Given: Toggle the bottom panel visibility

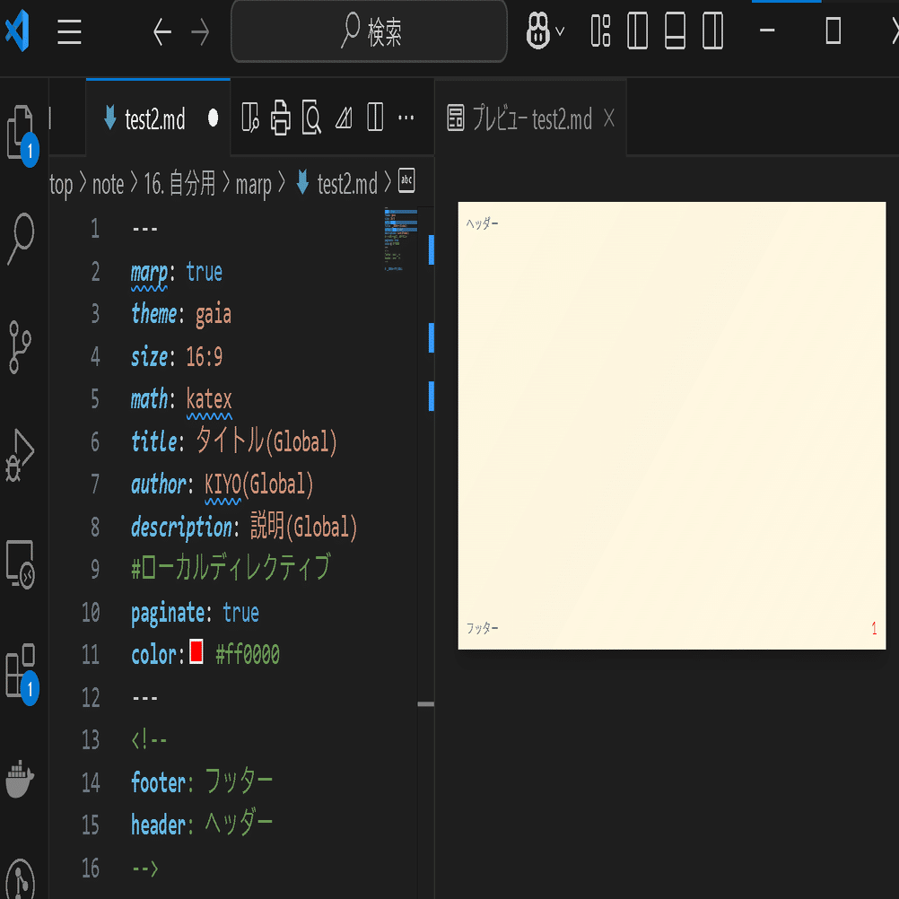Looking at the screenshot, I should click(675, 31).
